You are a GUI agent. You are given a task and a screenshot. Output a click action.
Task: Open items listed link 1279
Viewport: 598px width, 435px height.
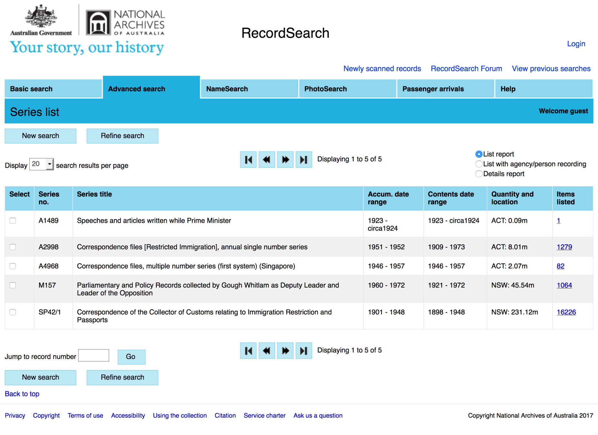tap(564, 247)
